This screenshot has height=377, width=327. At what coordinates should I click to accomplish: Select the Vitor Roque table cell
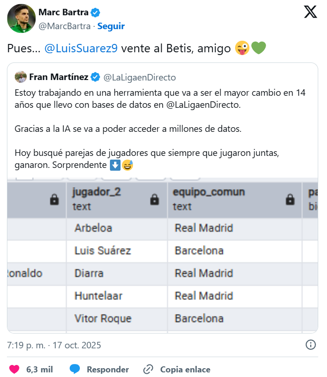[103, 318]
